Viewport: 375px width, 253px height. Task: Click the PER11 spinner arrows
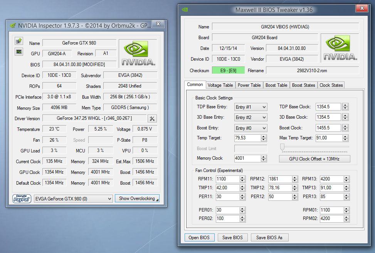point(242,197)
